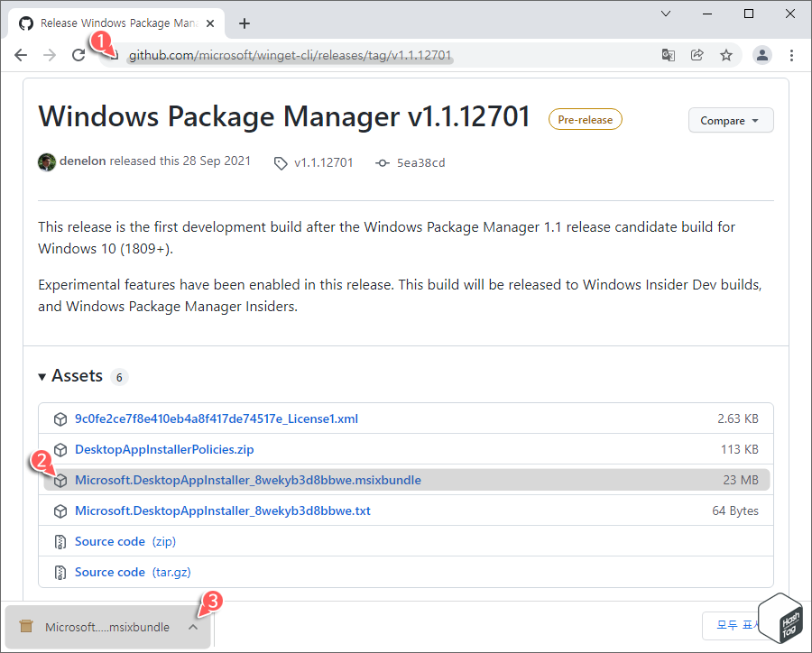The width and height of the screenshot is (812, 653).
Task: Click the 23 MB file size text
Action: coord(741,480)
